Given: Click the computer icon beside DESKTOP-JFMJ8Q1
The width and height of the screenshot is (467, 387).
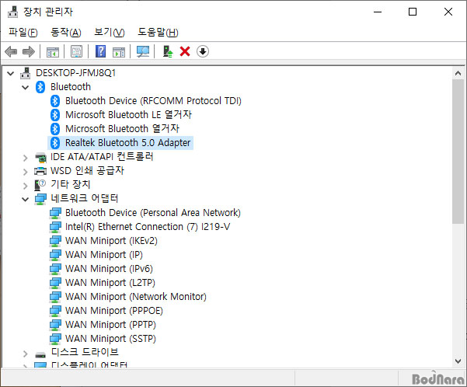Looking at the screenshot, I should (26, 73).
